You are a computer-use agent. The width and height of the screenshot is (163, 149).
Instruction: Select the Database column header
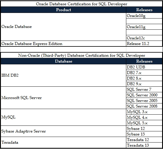tap(63, 61)
